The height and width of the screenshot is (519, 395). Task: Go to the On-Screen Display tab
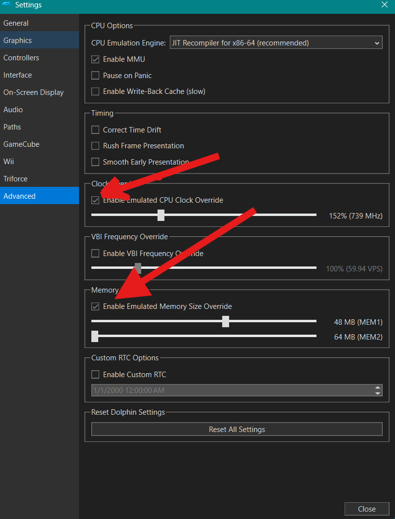pos(39,92)
